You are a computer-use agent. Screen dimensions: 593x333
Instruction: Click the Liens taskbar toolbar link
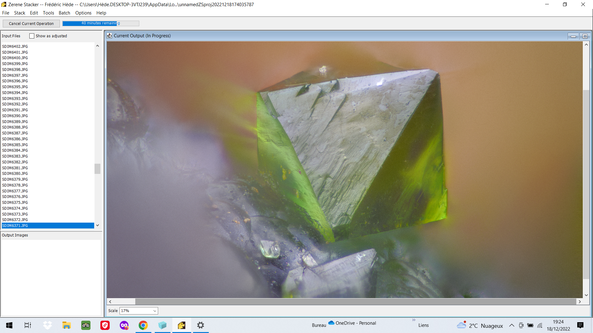click(x=423, y=325)
